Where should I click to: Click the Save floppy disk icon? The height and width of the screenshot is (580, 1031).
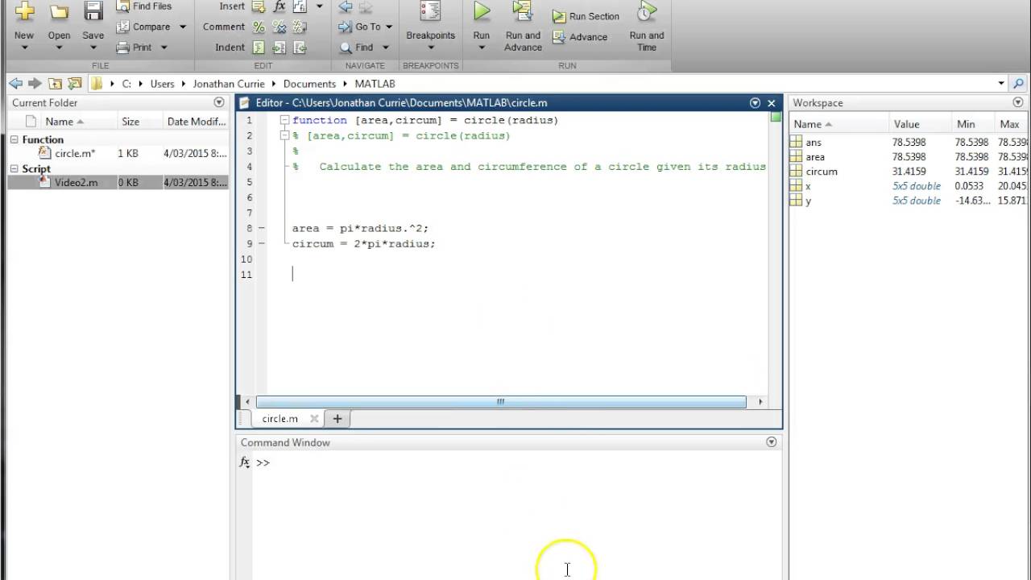[93, 11]
